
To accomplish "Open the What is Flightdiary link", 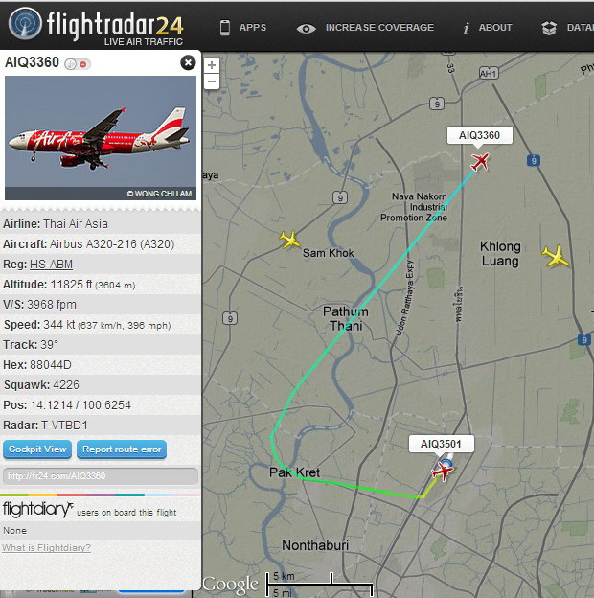I will coord(46,548).
